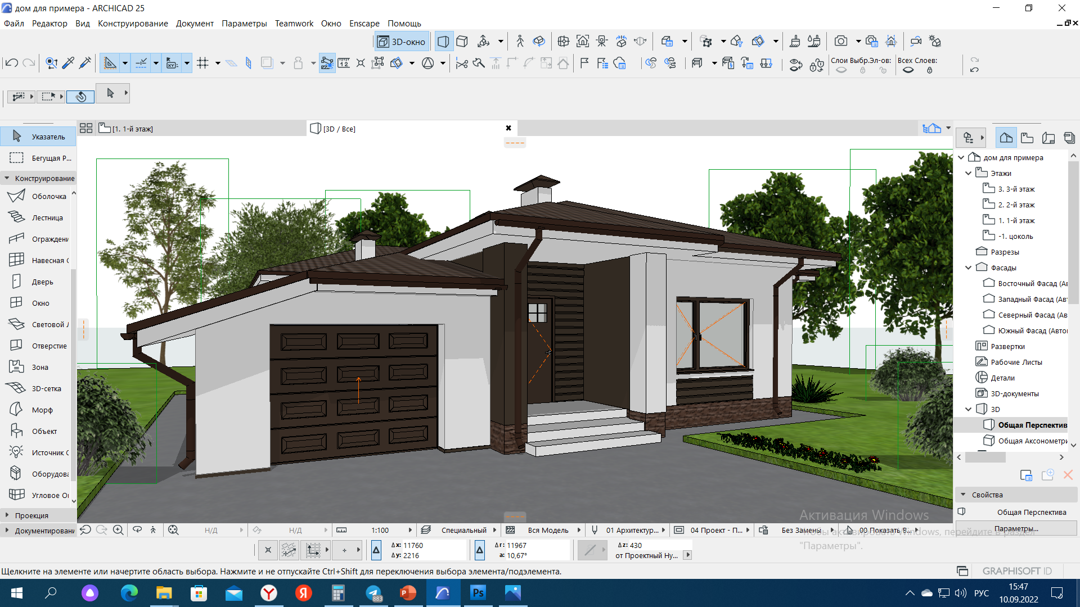The image size is (1080, 607).
Task: Toggle the guide lines button
Action: coord(110,63)
